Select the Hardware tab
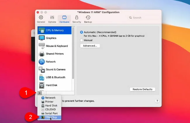Screen dimensions: 190x123 click(64, 19)
